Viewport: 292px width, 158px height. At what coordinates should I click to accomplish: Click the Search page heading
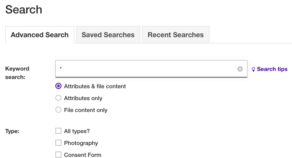pos(24,10)
